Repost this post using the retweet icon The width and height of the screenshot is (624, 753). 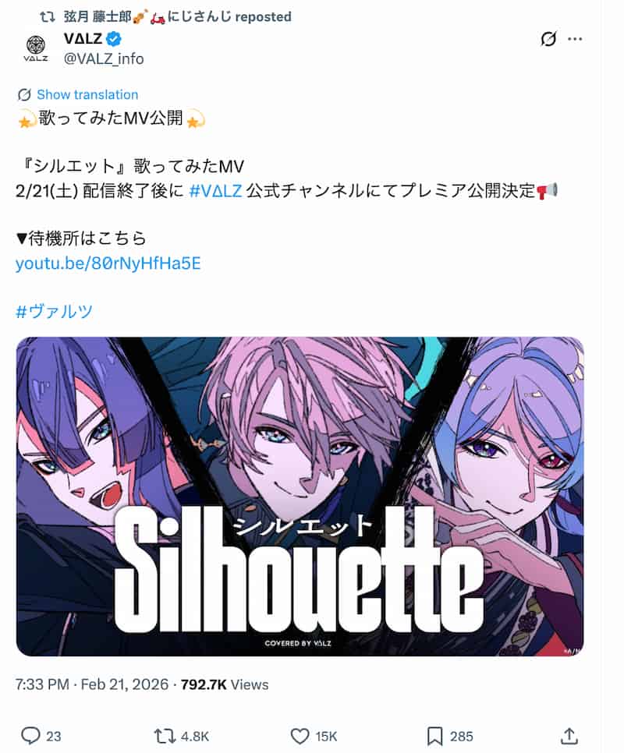coord(165,736)
